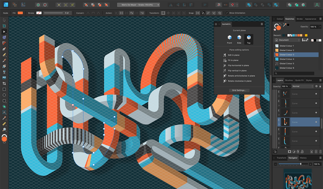Select the Node tool
The height and width of the screenshot is (189, 323).
coord(4,32)
